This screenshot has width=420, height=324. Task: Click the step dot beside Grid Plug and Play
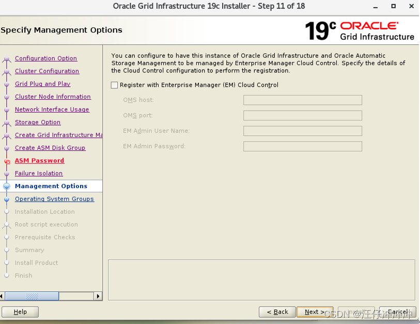(7, 84)
